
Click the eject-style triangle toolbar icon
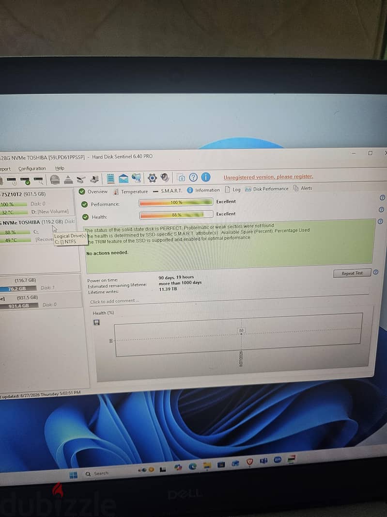point(68,180)
